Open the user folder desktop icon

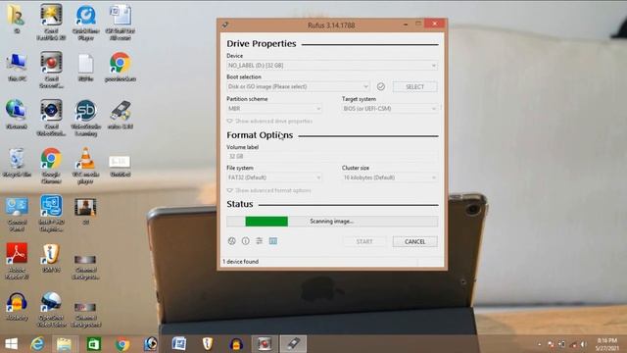coord(17,19)
